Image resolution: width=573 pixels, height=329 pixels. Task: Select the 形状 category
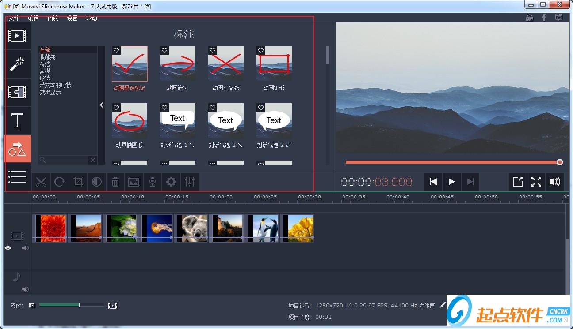click(45, 78)
